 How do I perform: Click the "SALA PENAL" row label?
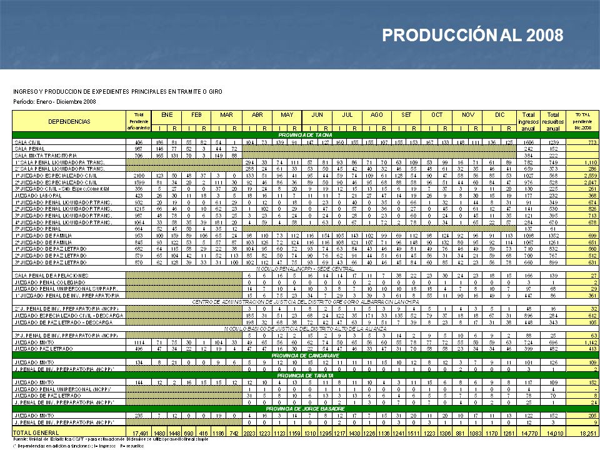tap(29, 149)
